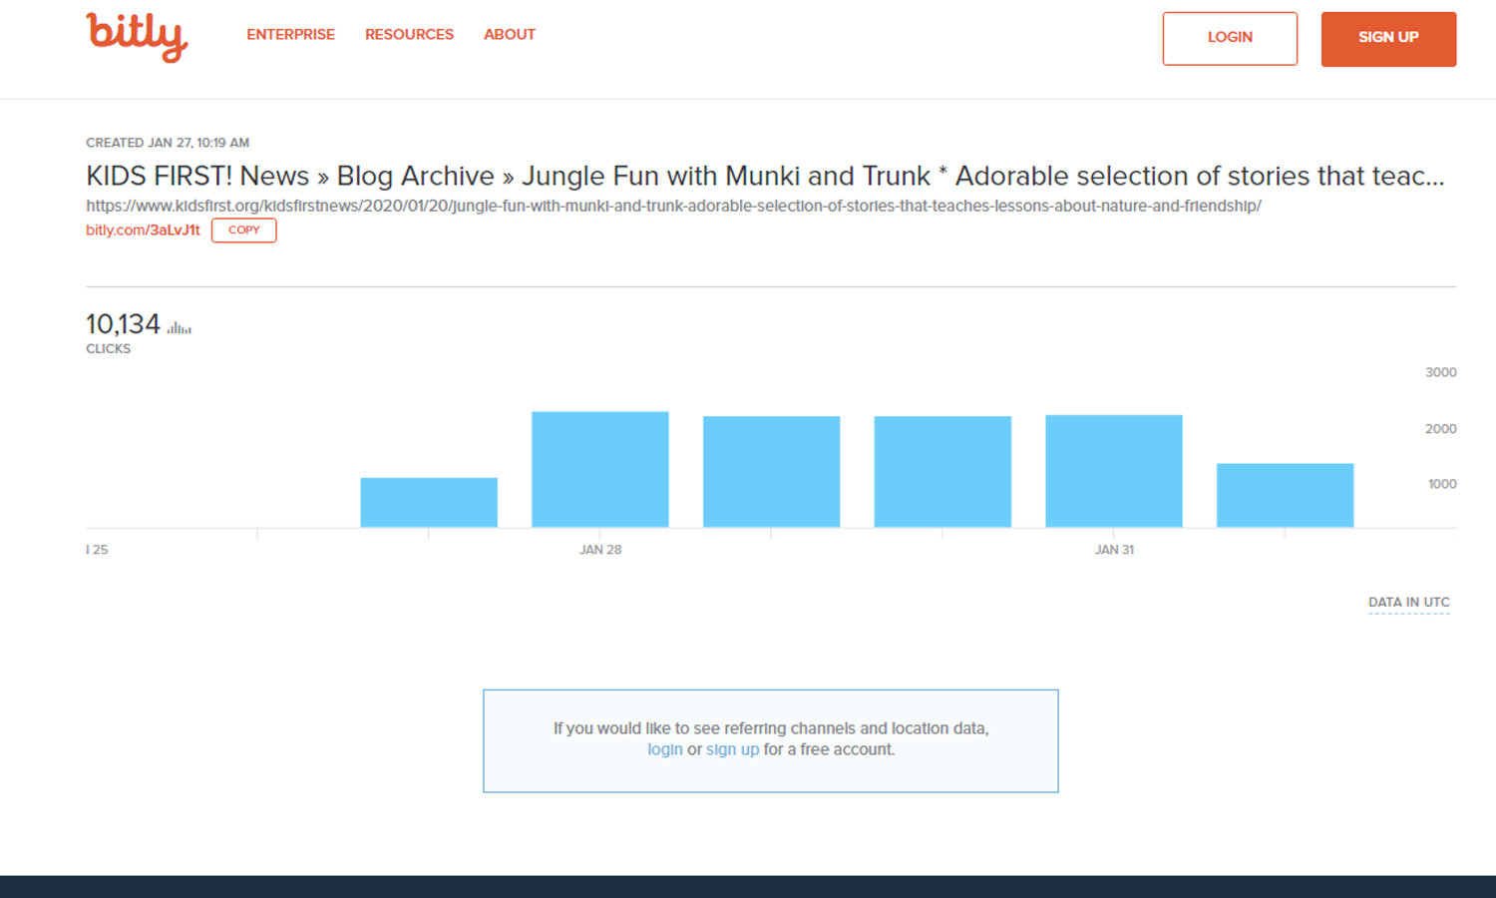
Task: Copy the shortened bitly link
Action: click(243, 229)
